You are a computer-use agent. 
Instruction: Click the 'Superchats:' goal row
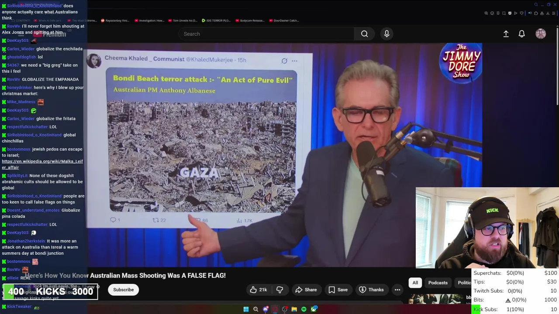pos(515,273)
